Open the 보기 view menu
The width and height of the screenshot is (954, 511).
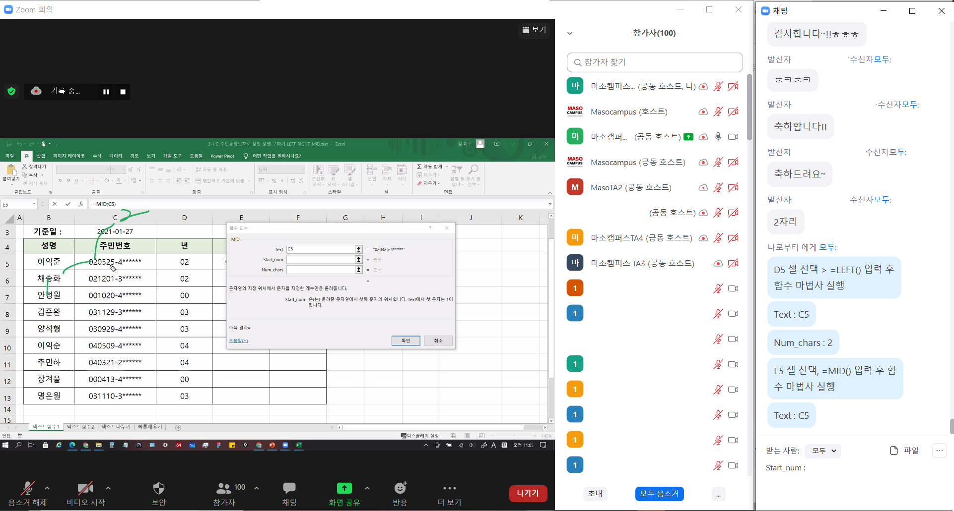[x=534, y=30]
